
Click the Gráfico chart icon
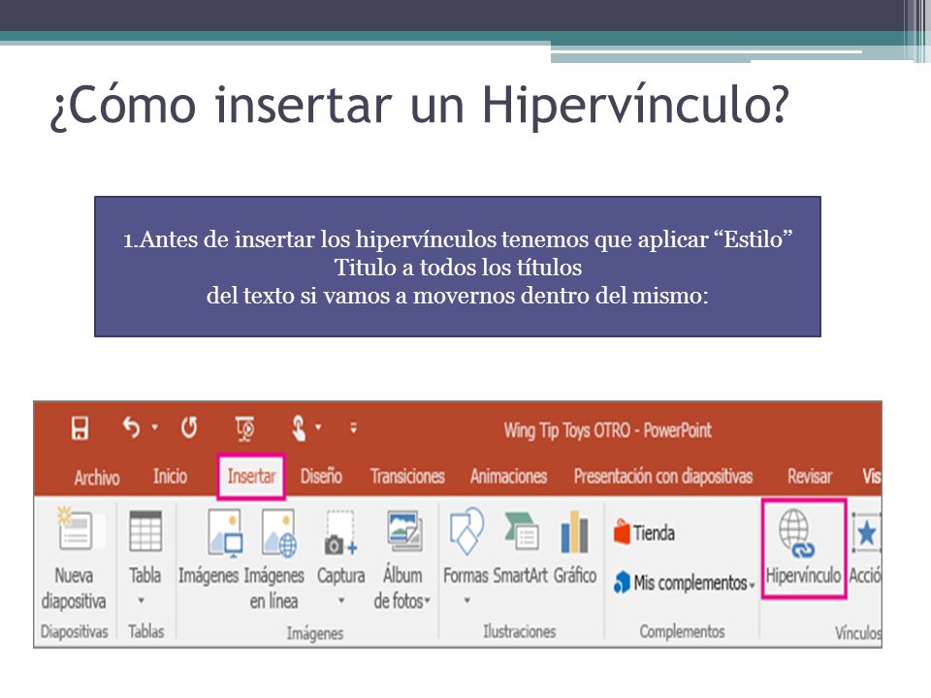tap(575, 531)
